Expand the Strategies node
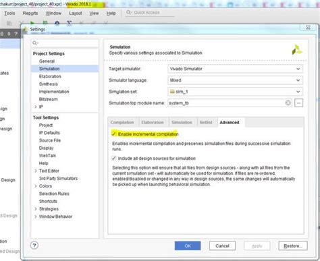The height and width of the screenshot is (261, 320). [36, 209]
